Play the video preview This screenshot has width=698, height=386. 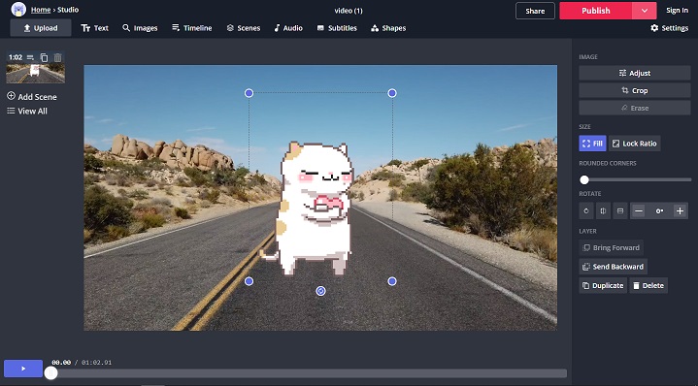click(23, 369)
